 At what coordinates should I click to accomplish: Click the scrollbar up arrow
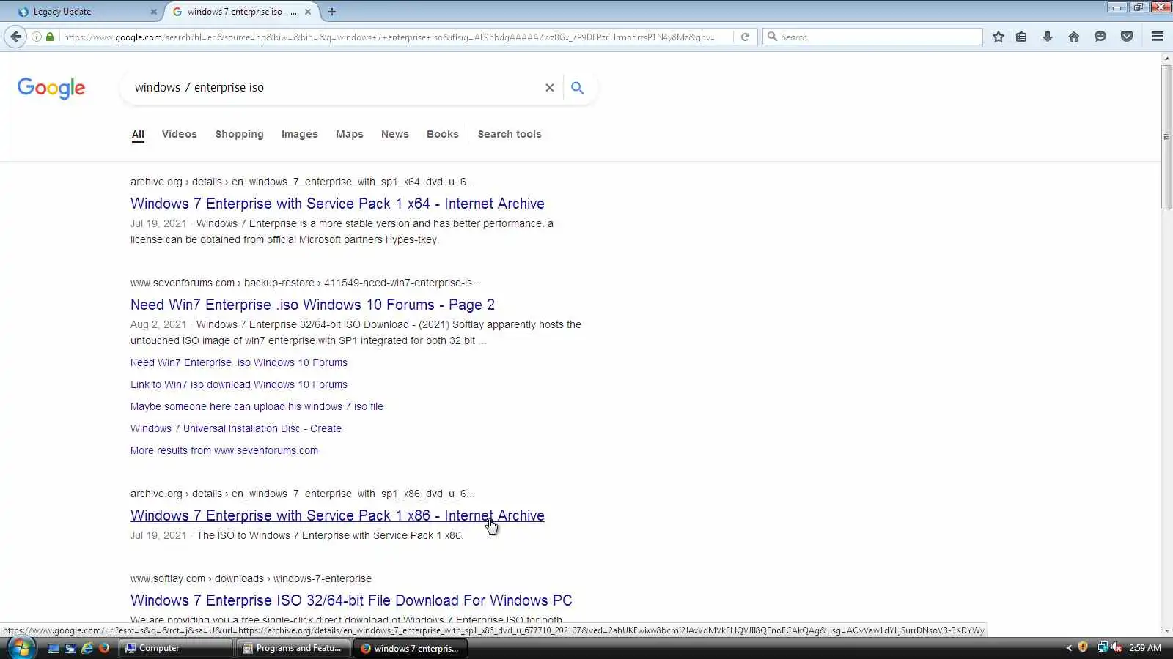[1166, 58]
